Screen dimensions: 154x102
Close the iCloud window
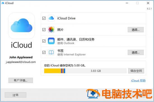[148, 3]
